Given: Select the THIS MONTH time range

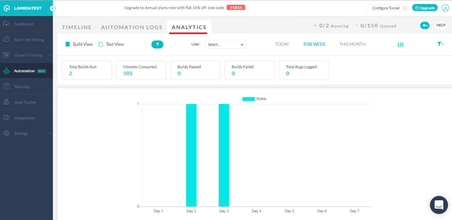Looking at the screenshot, I should tap(352, 44).
